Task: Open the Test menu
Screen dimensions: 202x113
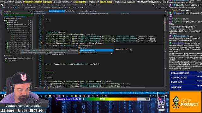Action: (34, 5)
